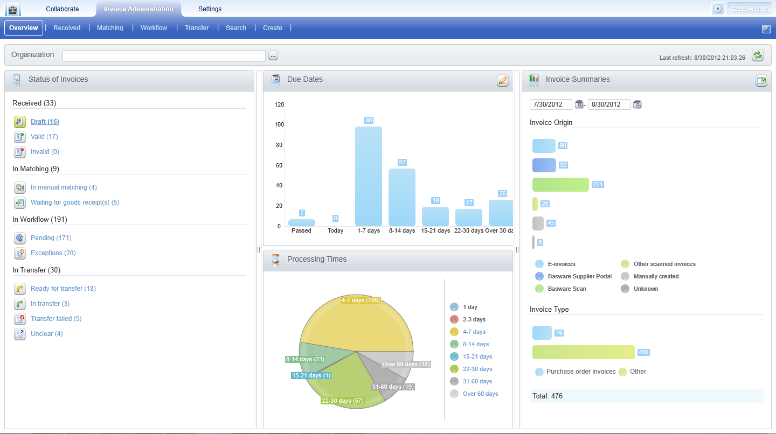Click the round button beside Basware logo
776x434 pixels.
click(x=718, y=9)
